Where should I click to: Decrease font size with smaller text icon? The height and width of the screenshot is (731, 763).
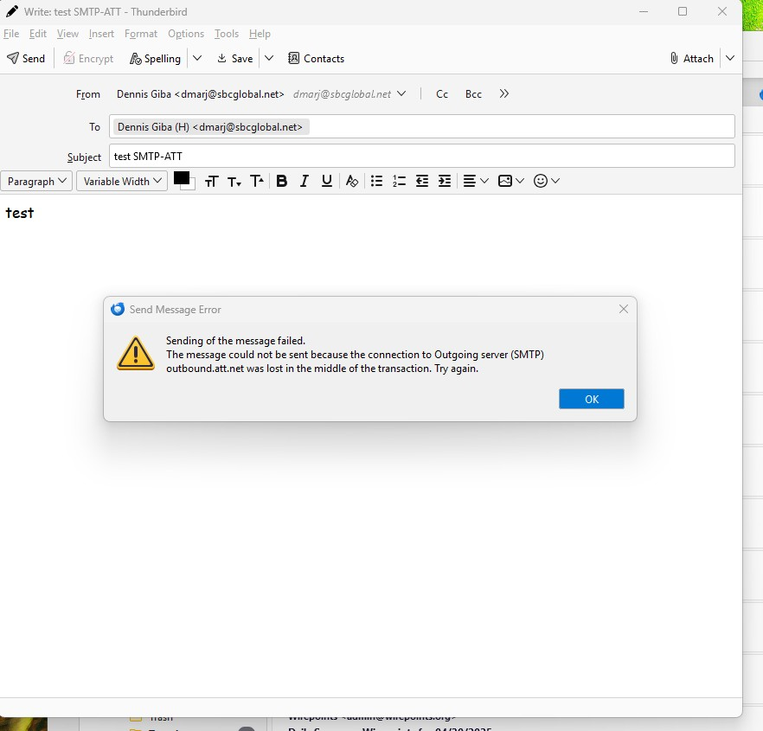(x=234, y=182)
